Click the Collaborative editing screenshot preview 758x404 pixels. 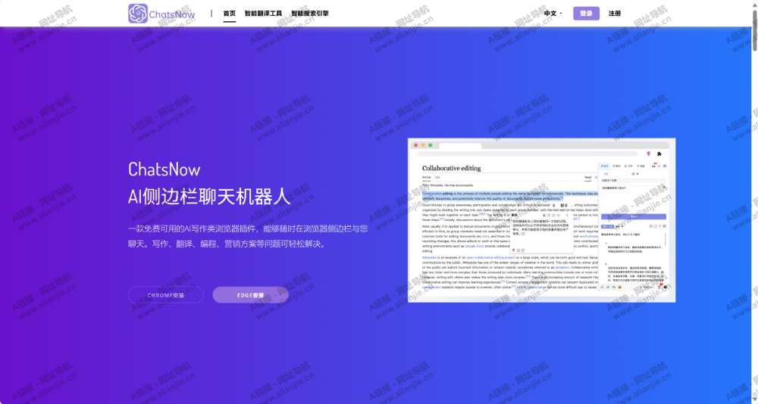click(541, 221)
